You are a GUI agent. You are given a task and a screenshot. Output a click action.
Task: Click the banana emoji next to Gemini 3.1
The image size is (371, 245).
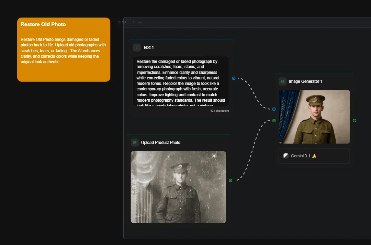(x=314, y=156)
